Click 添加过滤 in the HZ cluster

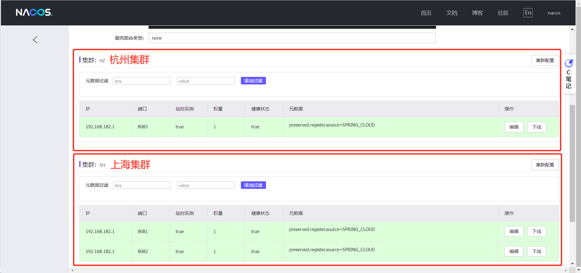[253, 81]
